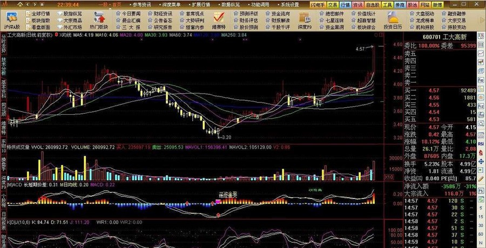Screen dimensions: 486x248
Task: Open 大宗交易 block trades
Action: click(x=454, y=20)
